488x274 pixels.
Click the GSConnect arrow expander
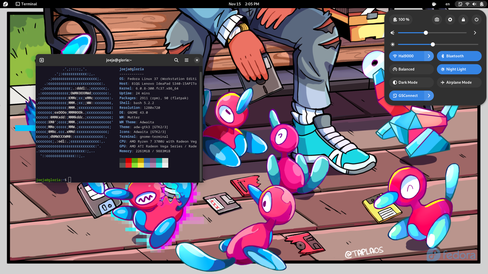coord(429,96)
